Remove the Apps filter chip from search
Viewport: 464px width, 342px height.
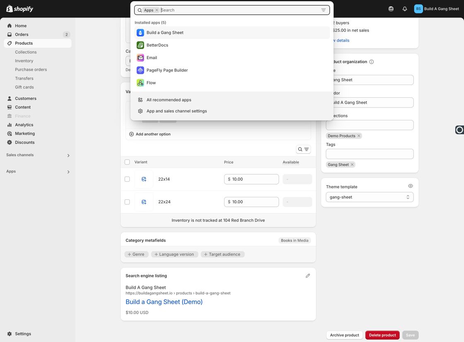point(157,10)
